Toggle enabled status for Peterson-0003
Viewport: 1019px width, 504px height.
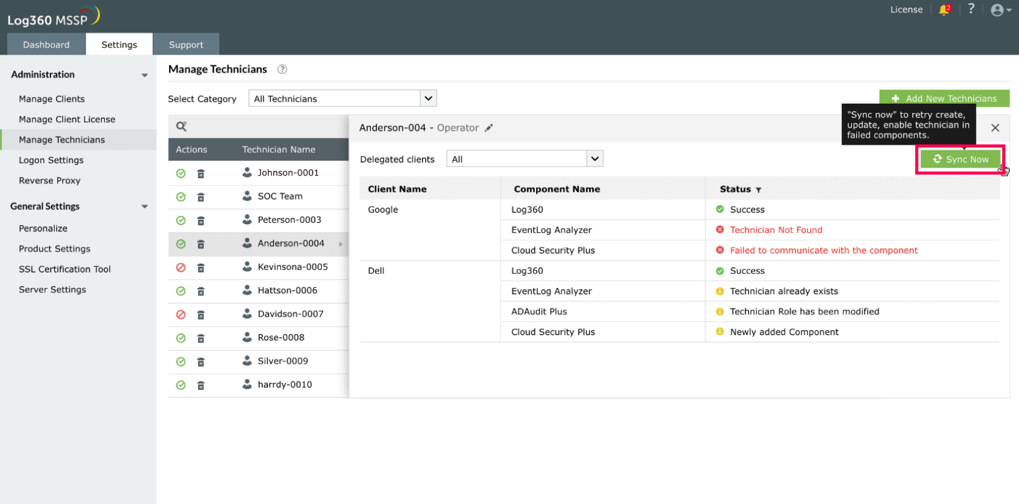pyautogui.click(x=181, y=221)
